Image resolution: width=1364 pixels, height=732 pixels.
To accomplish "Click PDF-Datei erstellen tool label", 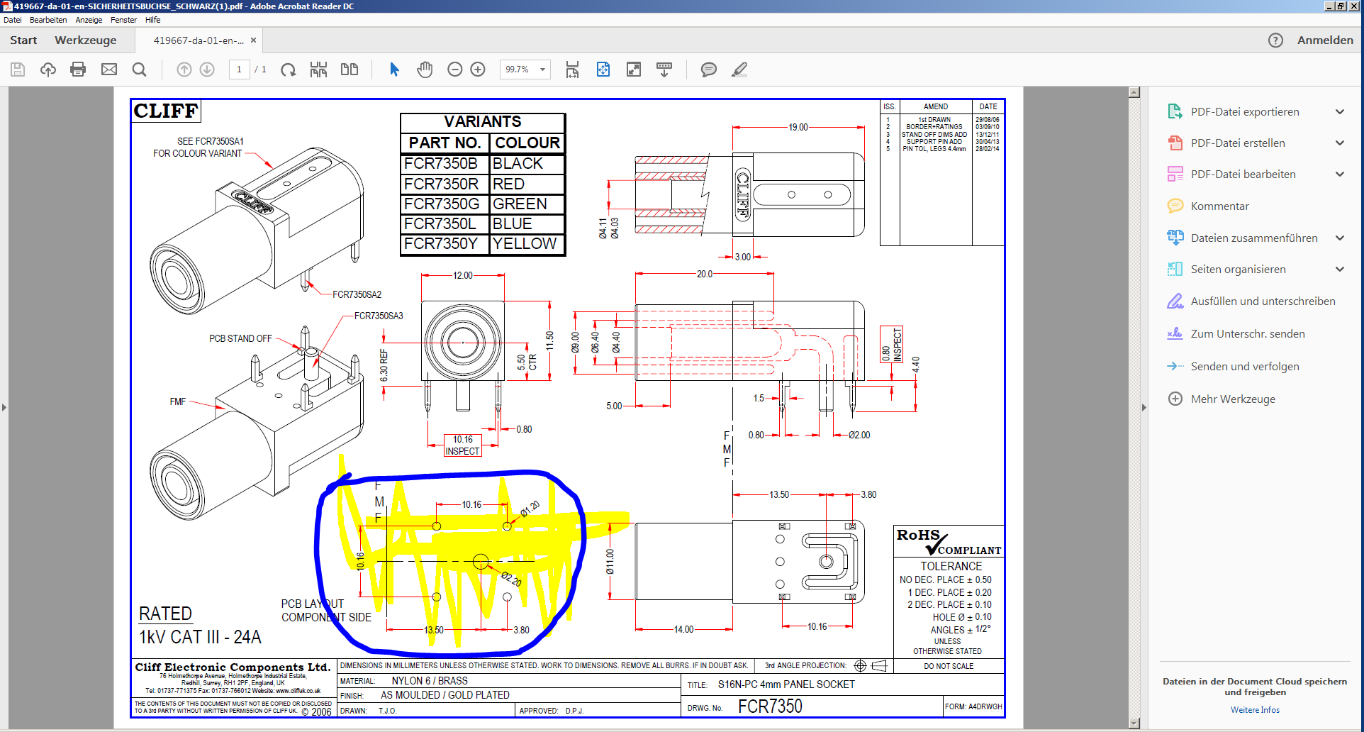I will [1238, 143].
